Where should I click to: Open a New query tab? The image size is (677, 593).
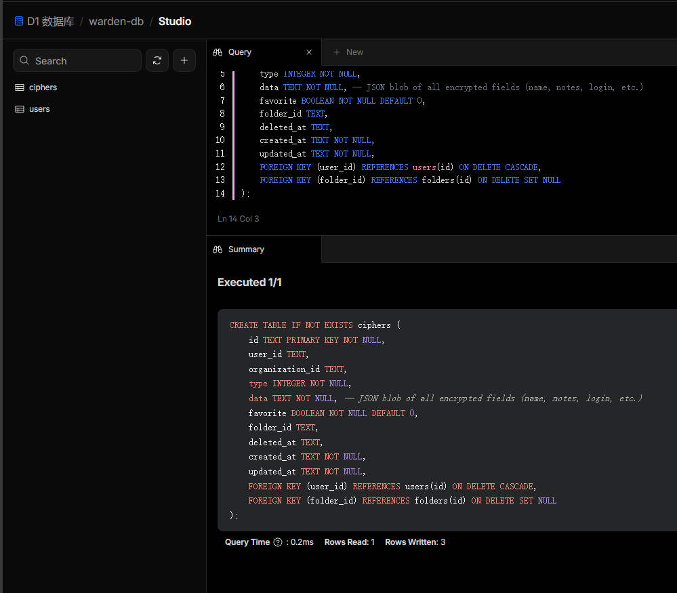pos(348,52)
